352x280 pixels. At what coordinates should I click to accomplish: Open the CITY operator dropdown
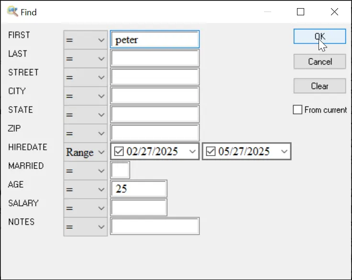click(86, 96)
